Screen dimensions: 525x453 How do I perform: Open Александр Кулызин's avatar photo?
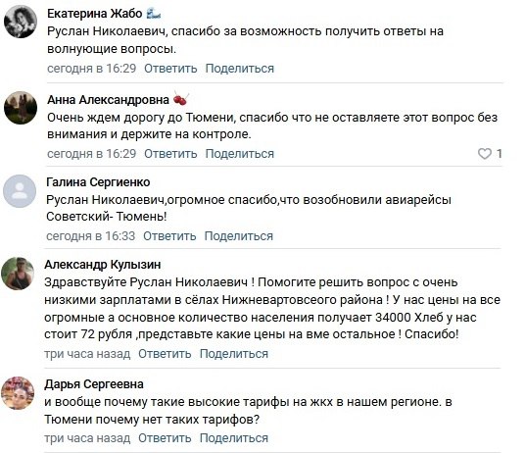(x=18, y=274)
